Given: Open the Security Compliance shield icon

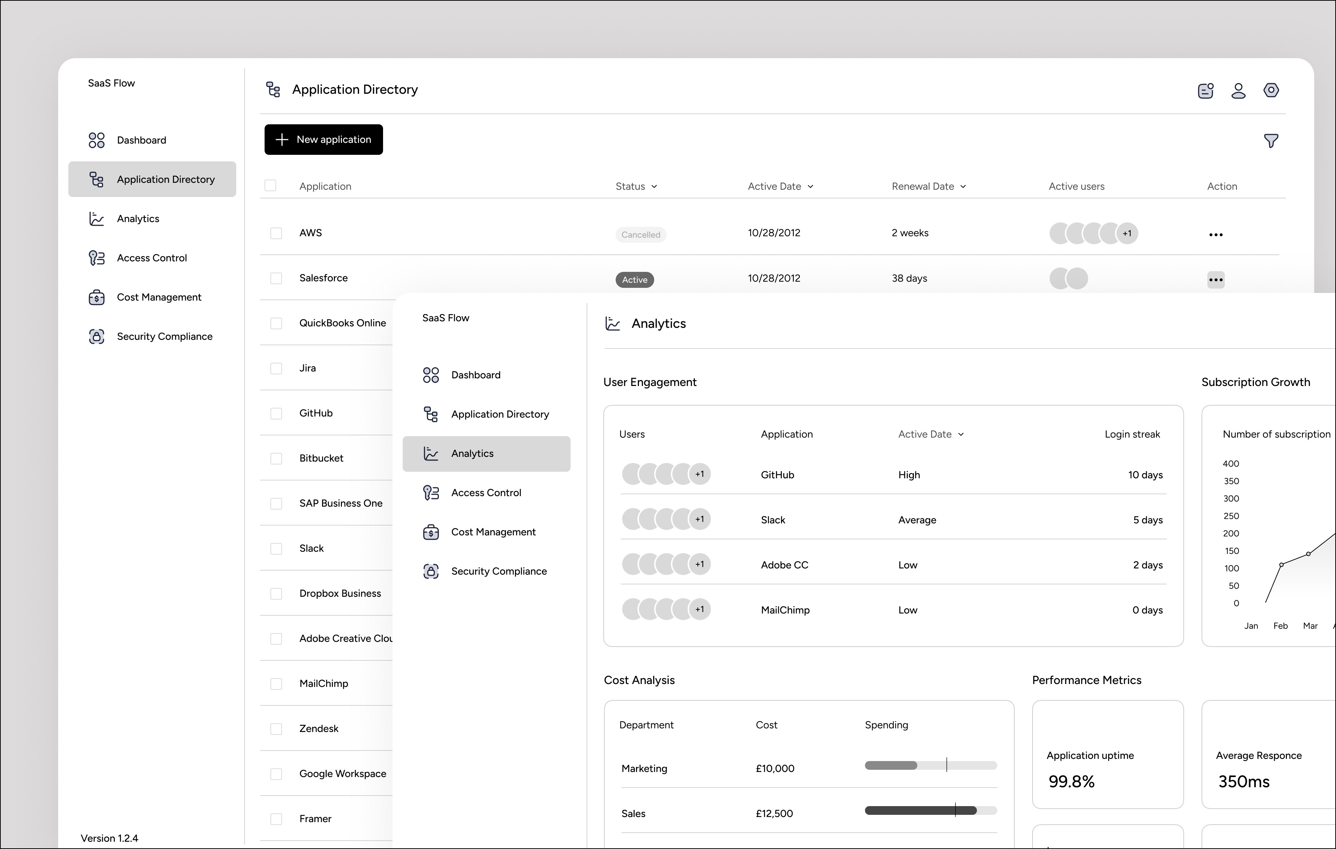Looking at the screenshot, I should (97, 336).
